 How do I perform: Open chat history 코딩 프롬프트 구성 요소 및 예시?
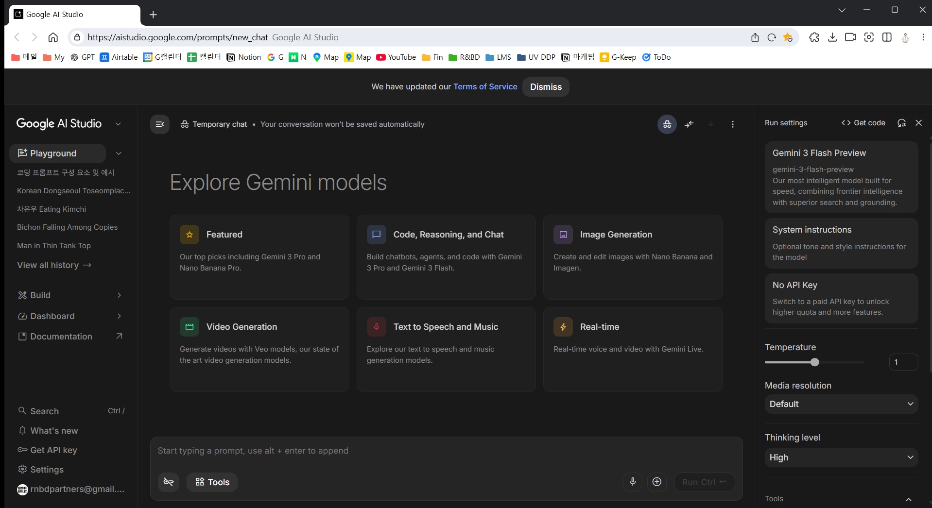[x=66, y=172]
